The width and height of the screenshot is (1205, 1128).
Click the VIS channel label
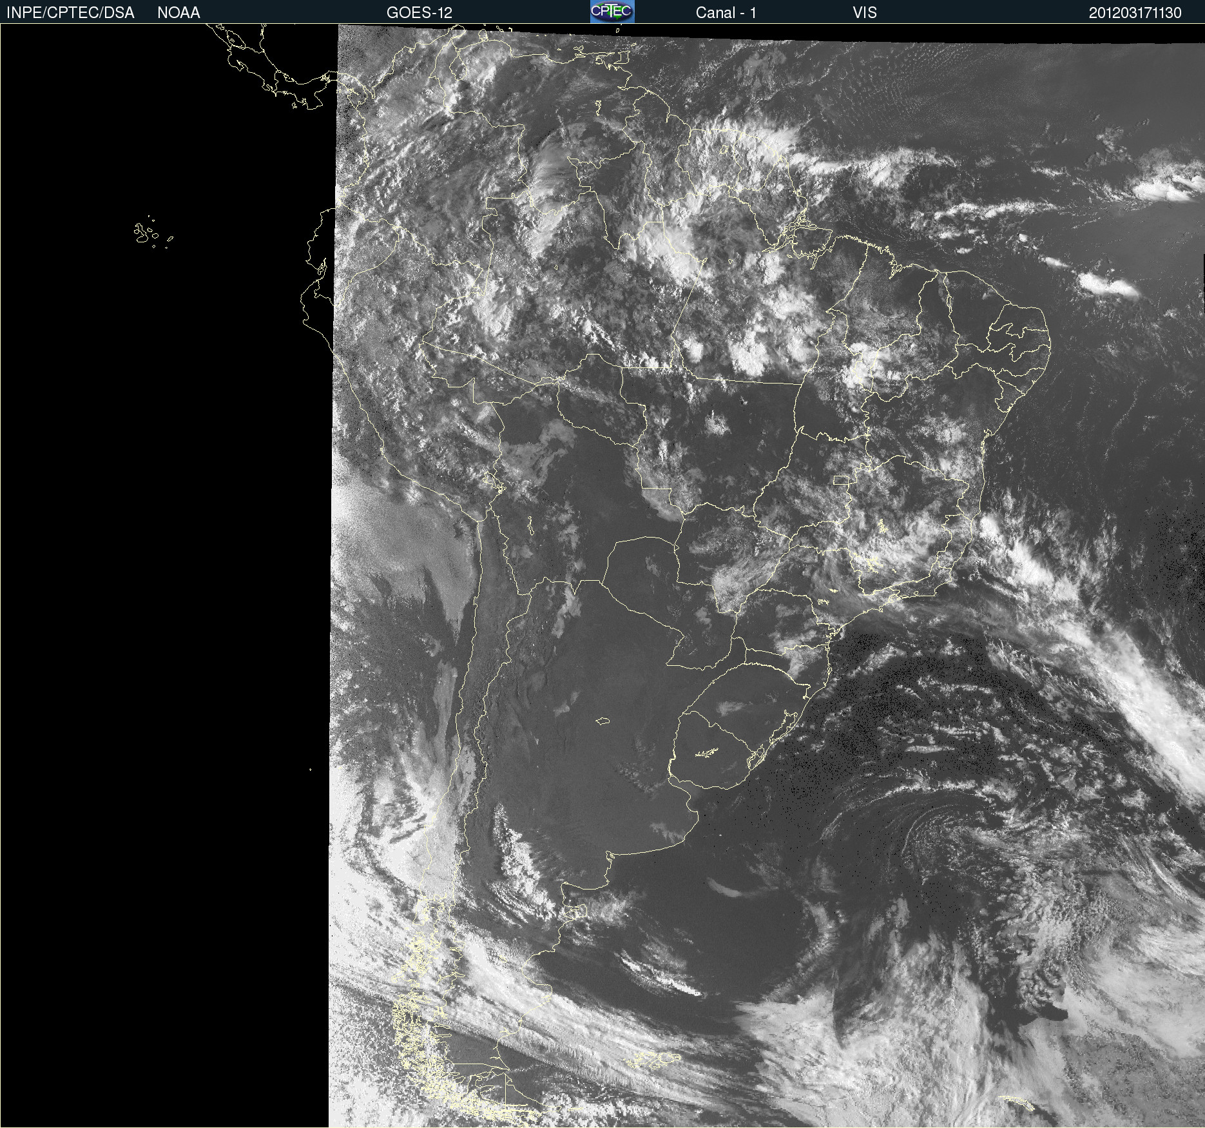865,13
